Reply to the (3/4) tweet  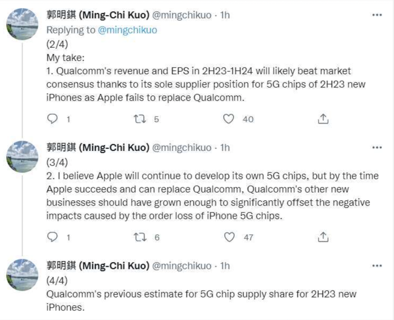(x=52, y=237)
